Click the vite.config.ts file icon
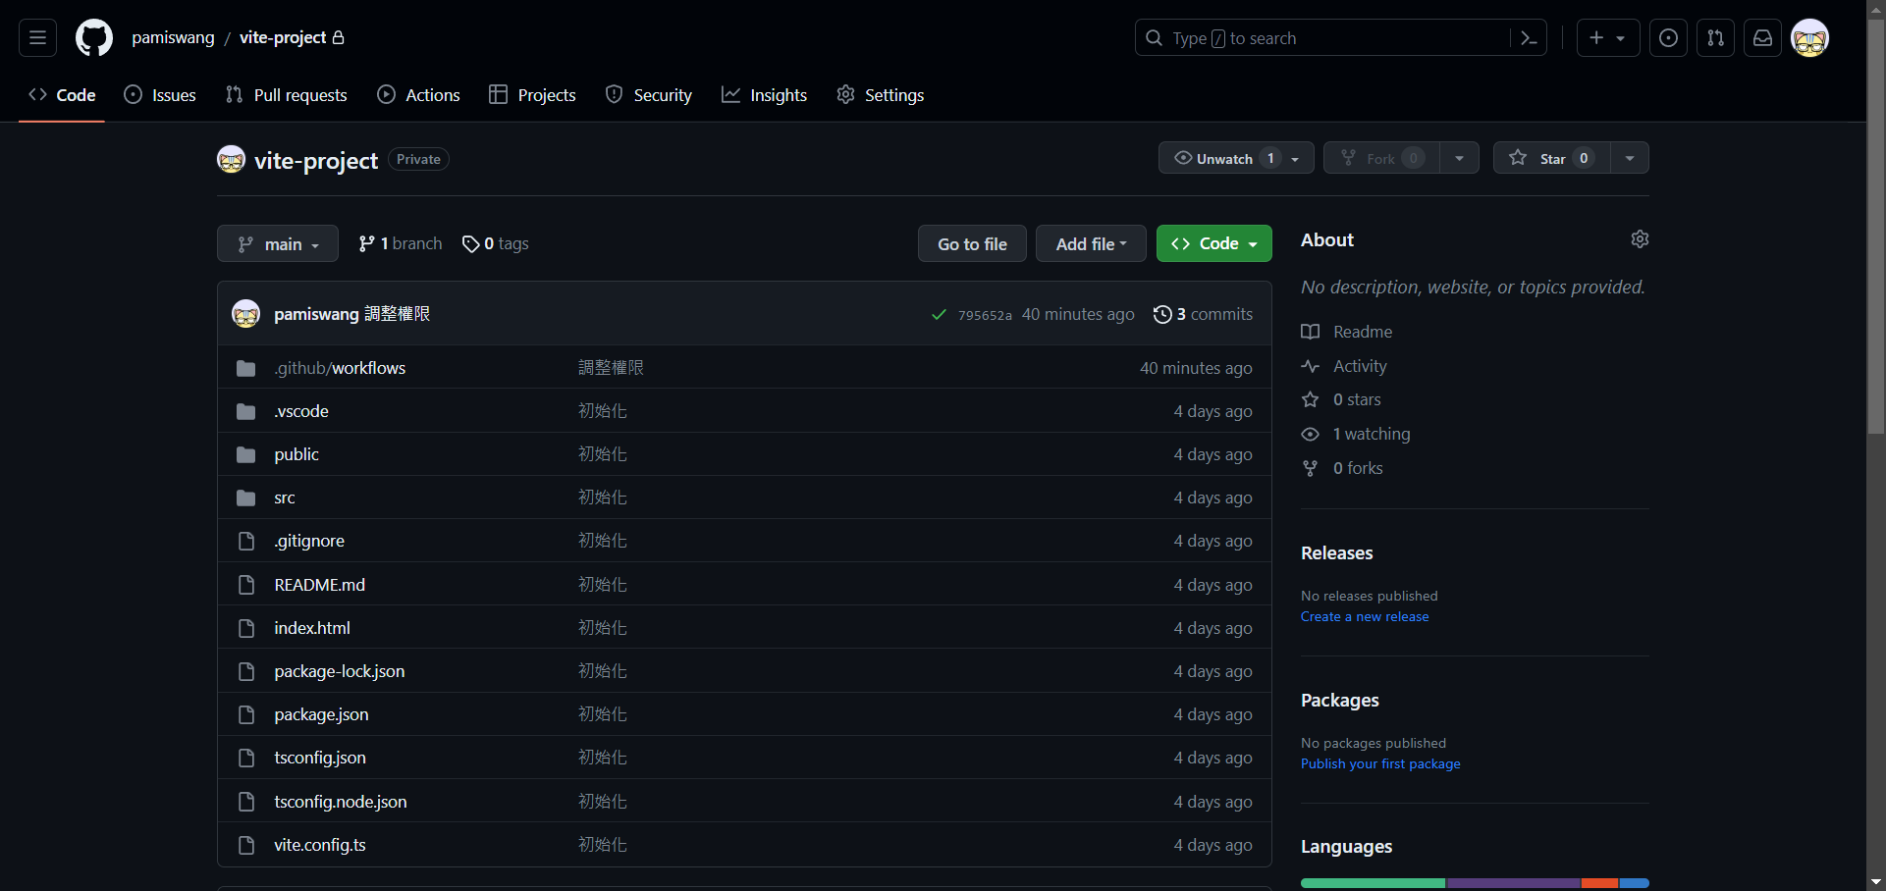 (246, 845)
